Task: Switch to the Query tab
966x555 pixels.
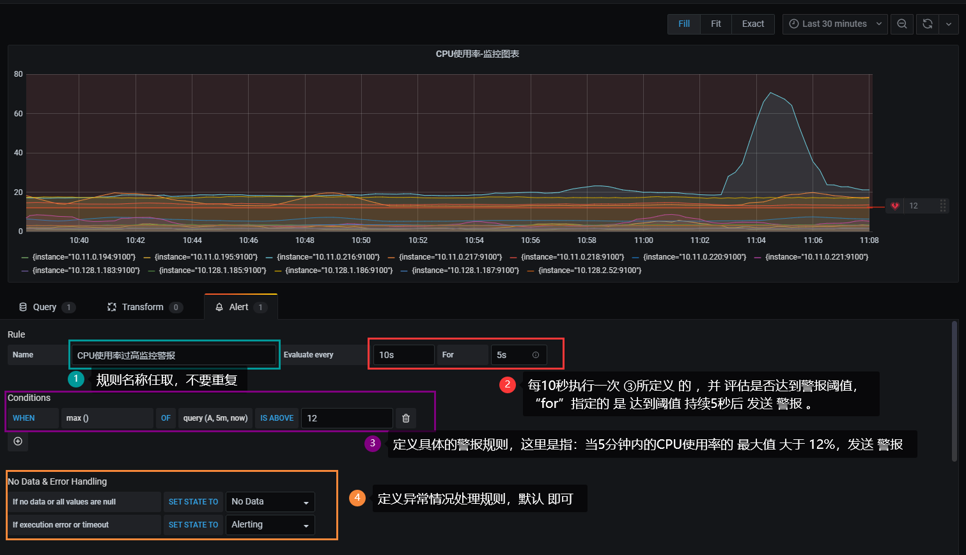Action: 47,307
